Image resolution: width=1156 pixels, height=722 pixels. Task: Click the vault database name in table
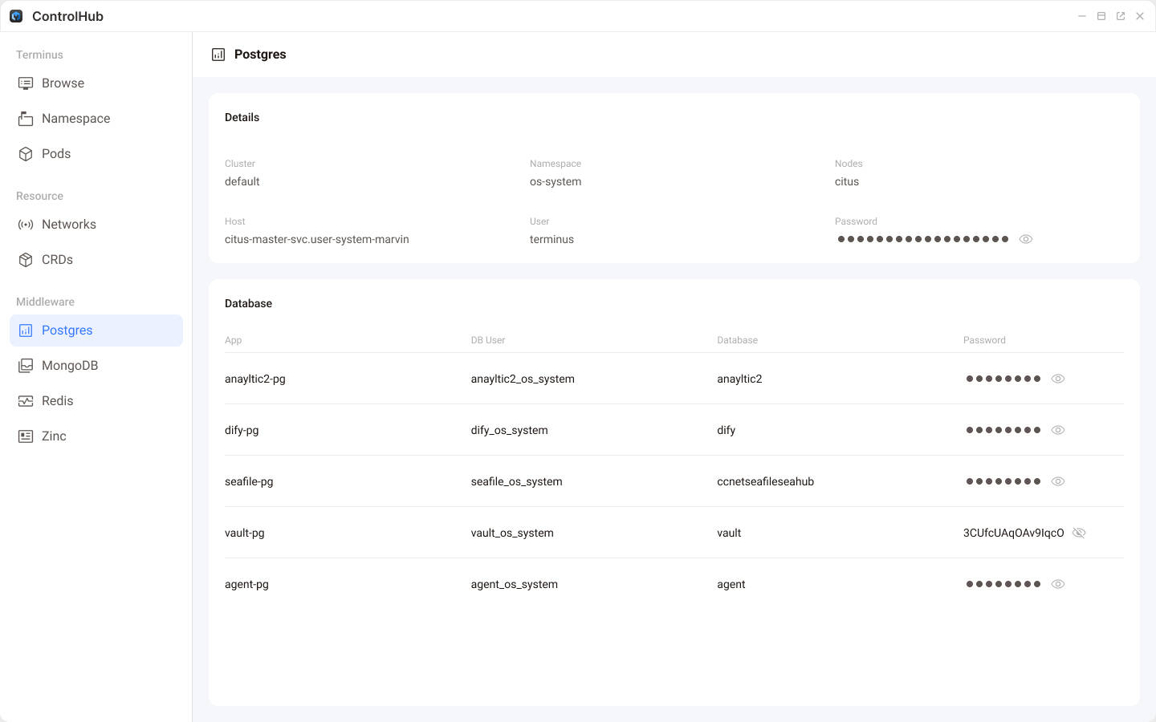point(728,532)
